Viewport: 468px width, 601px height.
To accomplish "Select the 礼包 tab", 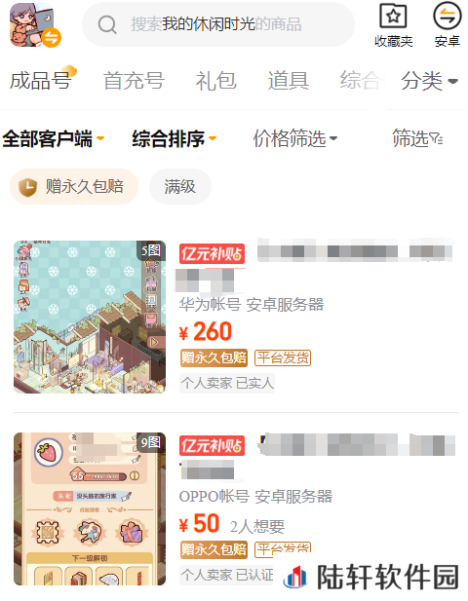I will coord(216,81).
